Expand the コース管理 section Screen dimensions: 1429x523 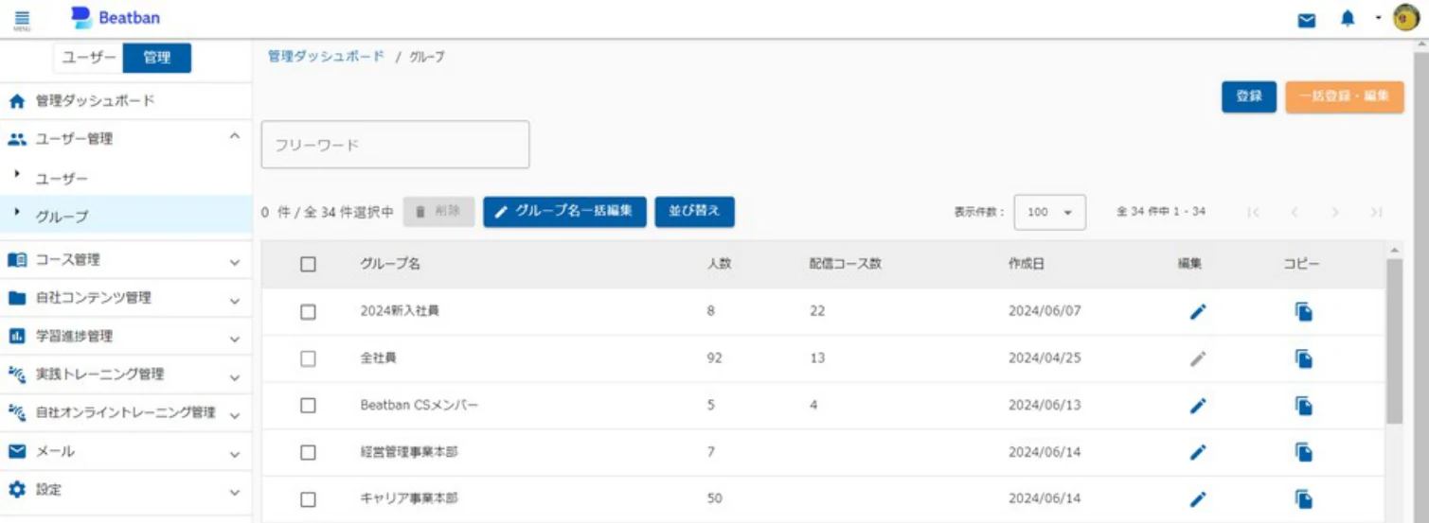click(235, 262)
